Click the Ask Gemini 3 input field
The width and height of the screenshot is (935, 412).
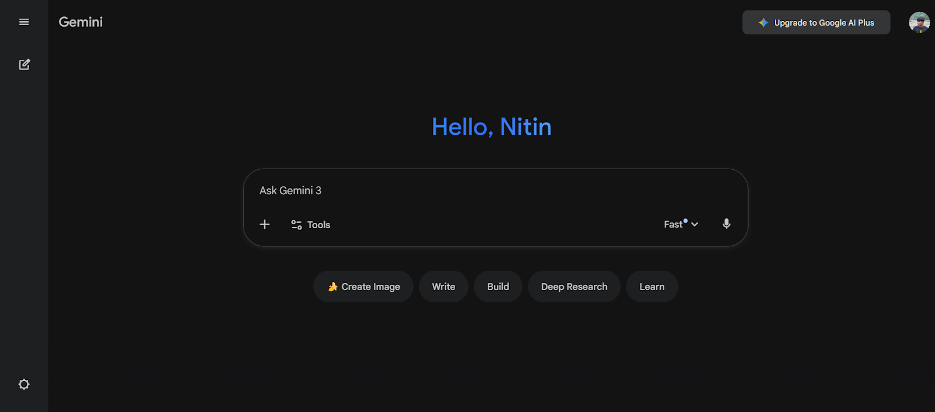(496, 191)
